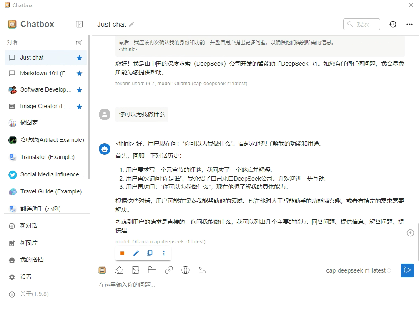Open Markdown 101 conversation

click(46, 73)
